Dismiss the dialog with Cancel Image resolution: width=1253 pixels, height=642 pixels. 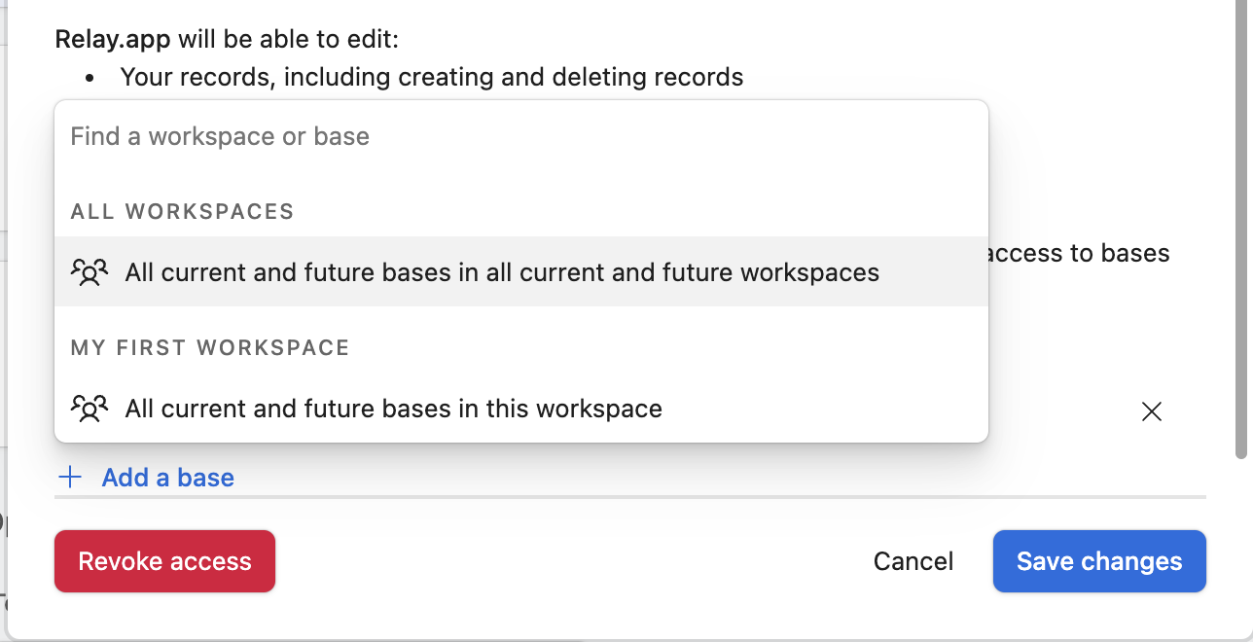coord(913,561)
